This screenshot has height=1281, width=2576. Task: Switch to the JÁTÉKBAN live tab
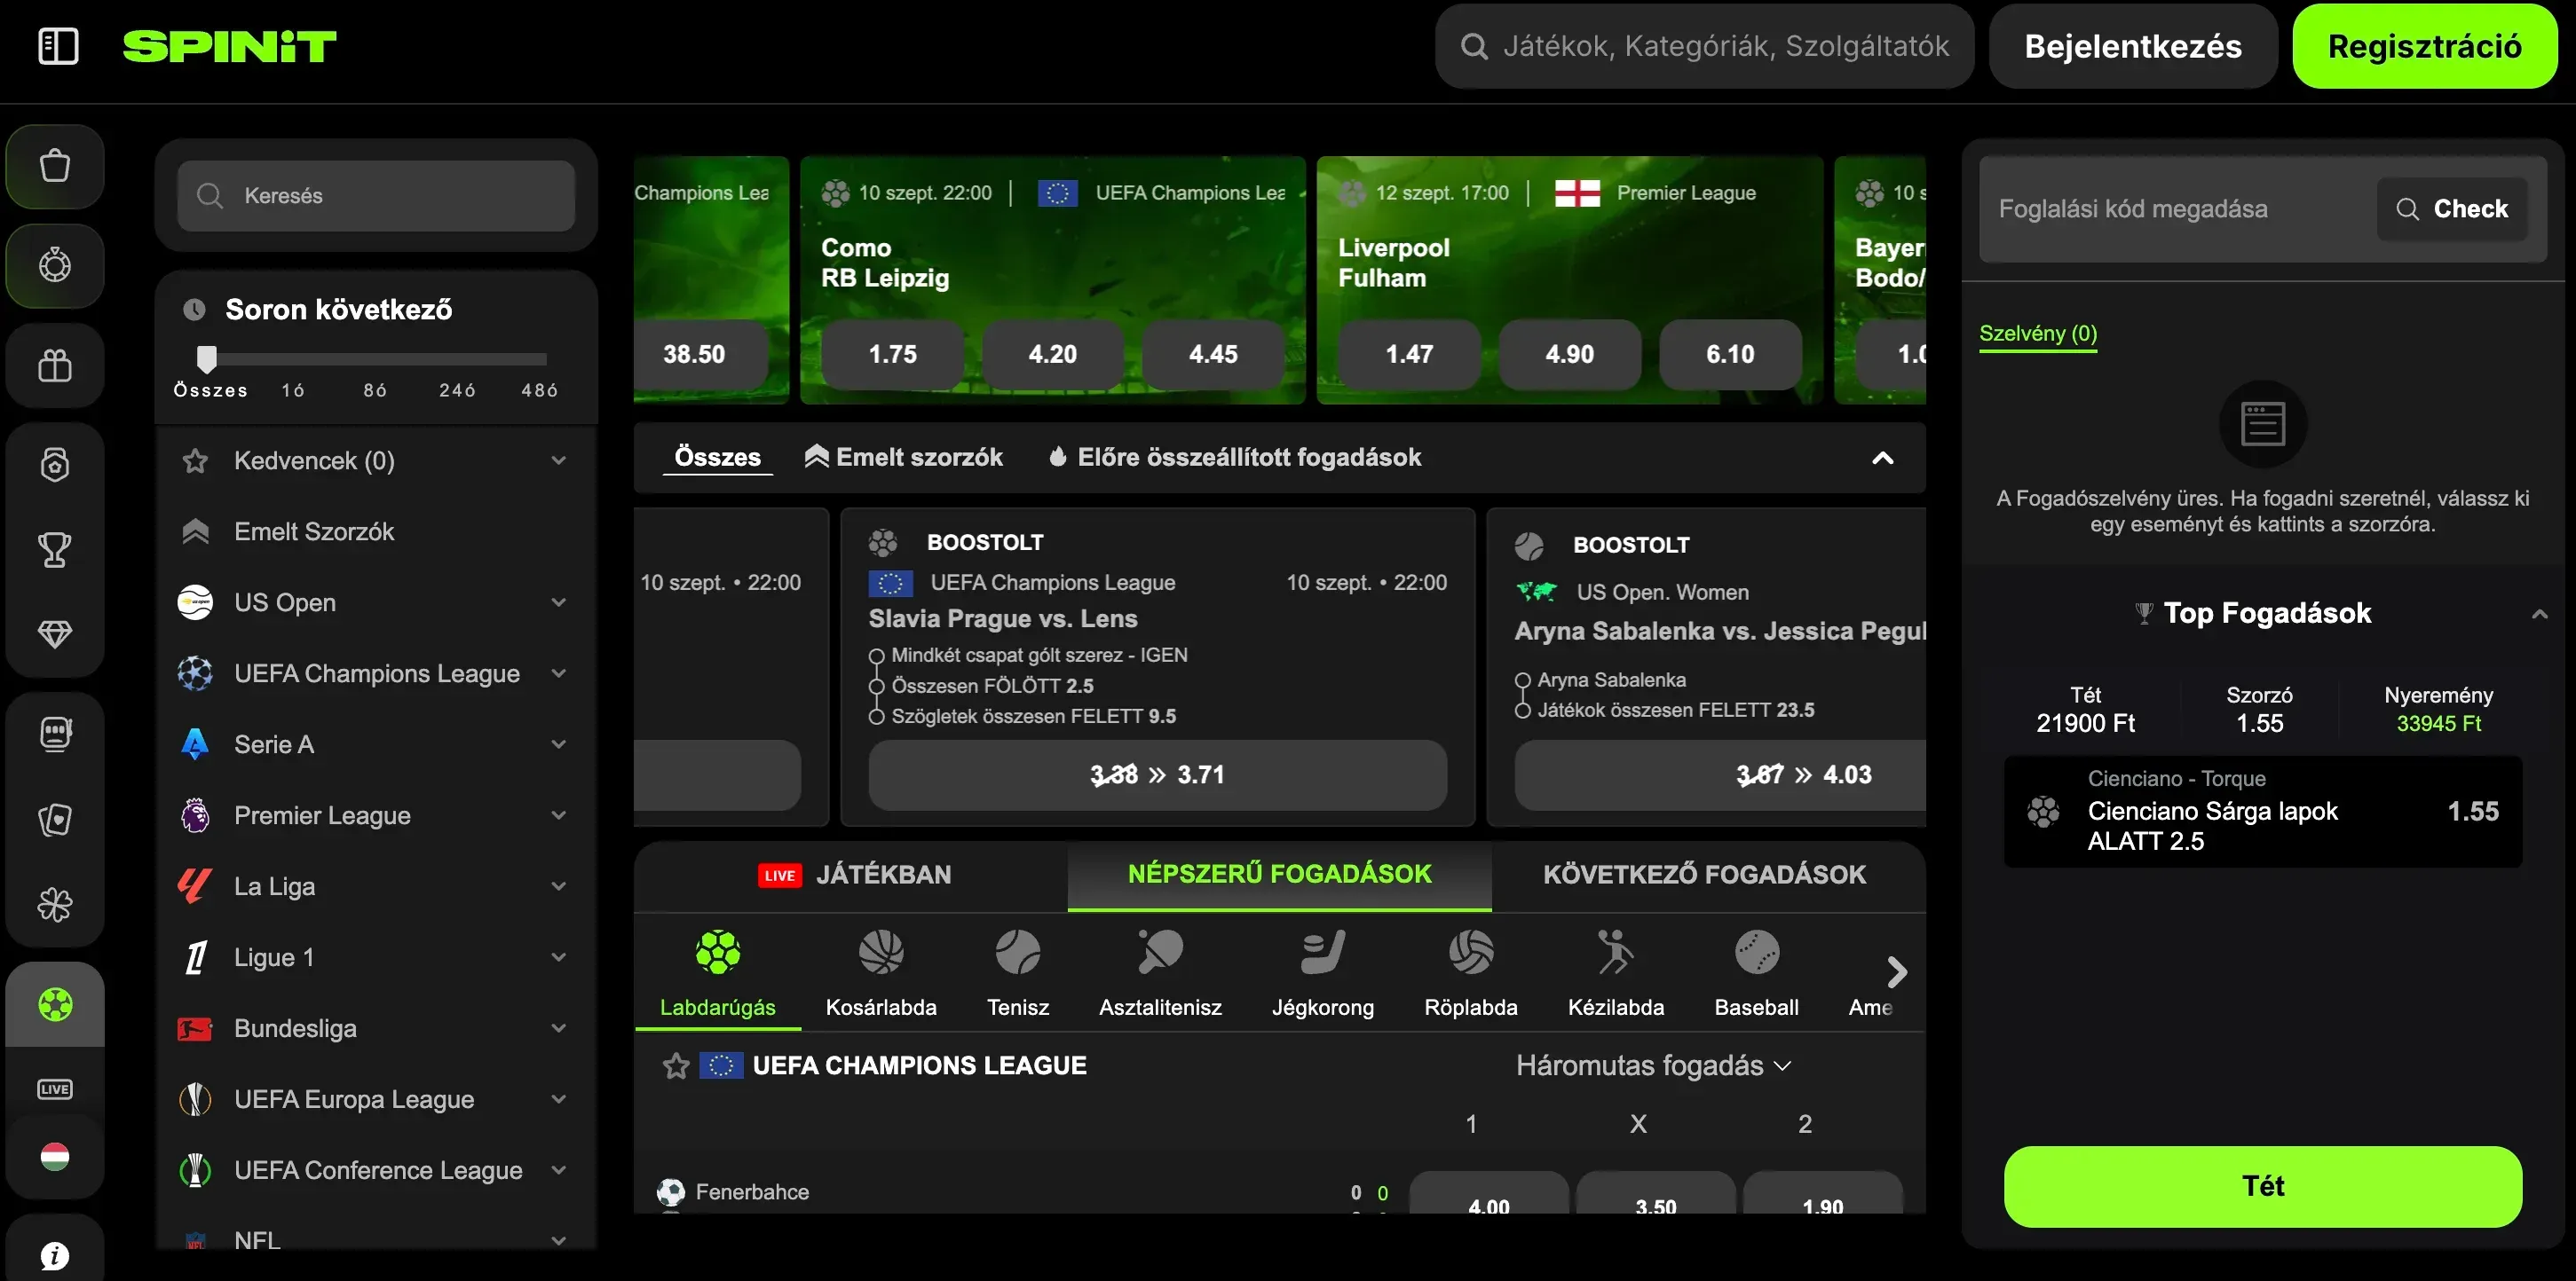pyautogui.click(x=852, y=876)
